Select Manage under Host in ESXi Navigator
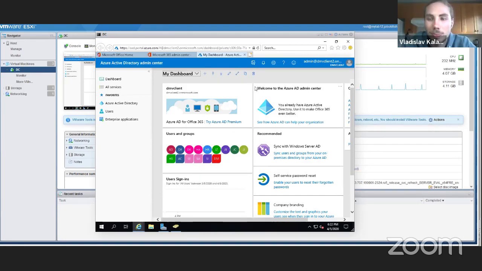This screenshot has height=271, width=482. [x=16, y=49]
